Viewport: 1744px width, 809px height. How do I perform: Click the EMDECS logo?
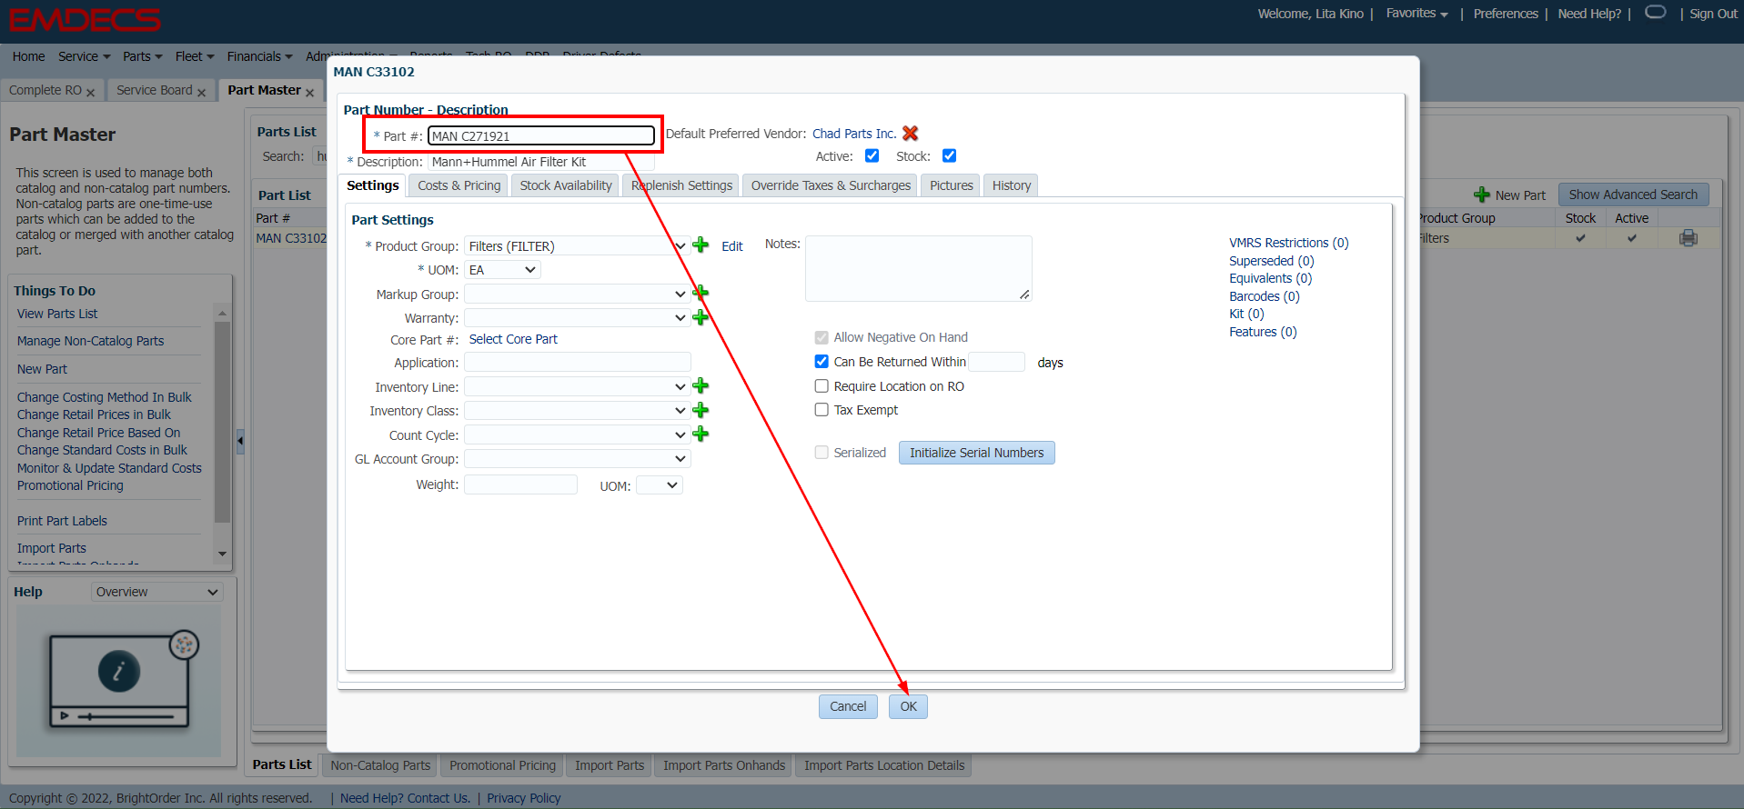click(85, 19)
